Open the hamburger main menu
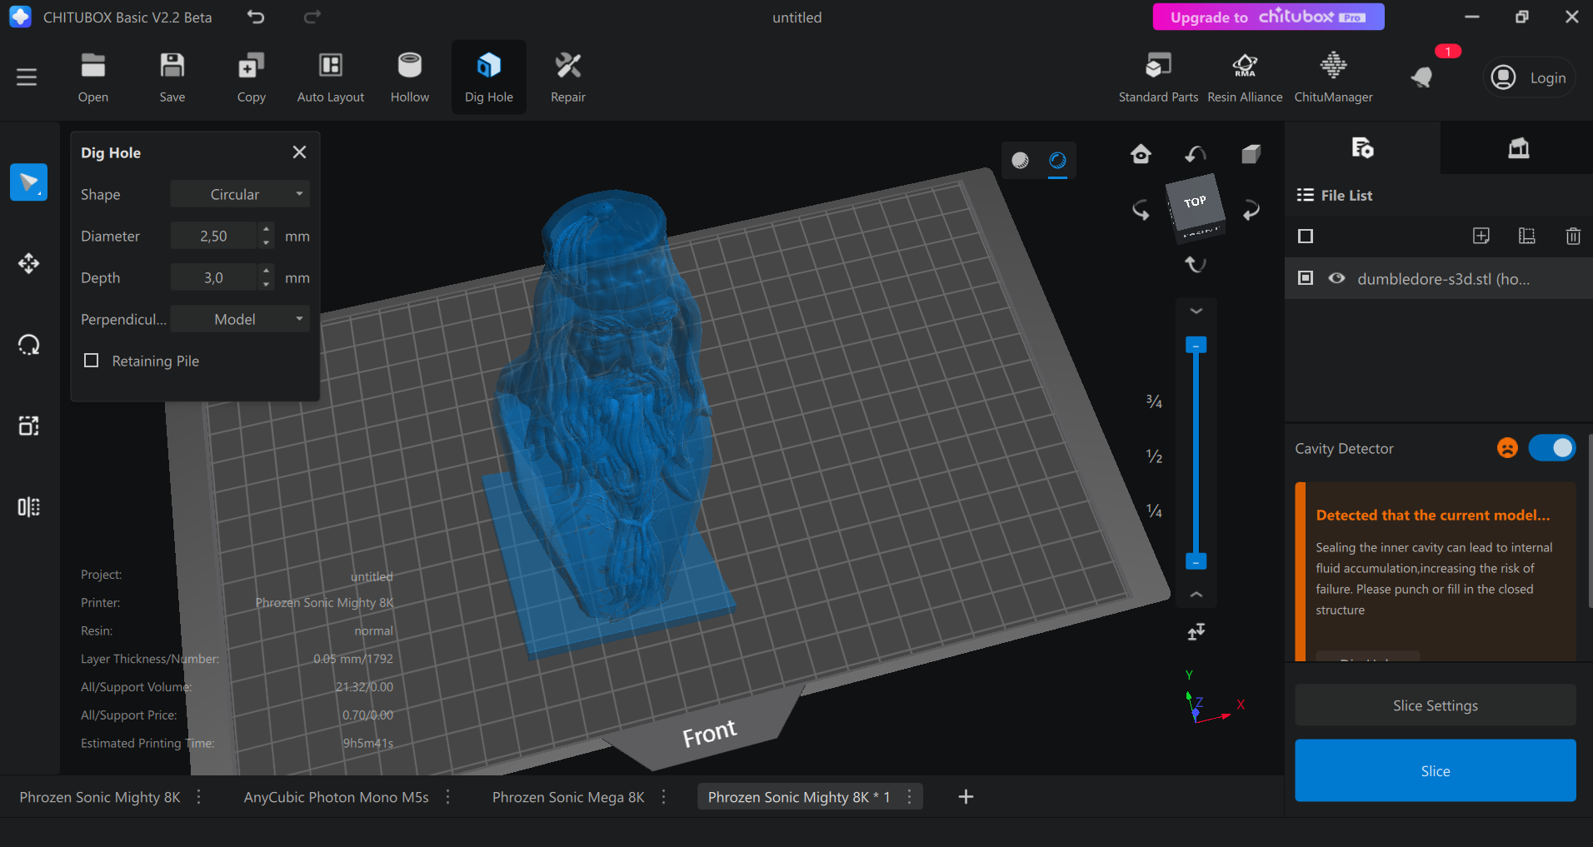Viewport: 1593px width, 847px height. tap(27, 77)
